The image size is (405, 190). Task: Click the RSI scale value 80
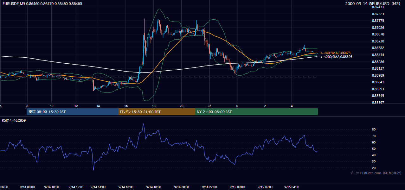click(374, 130)
